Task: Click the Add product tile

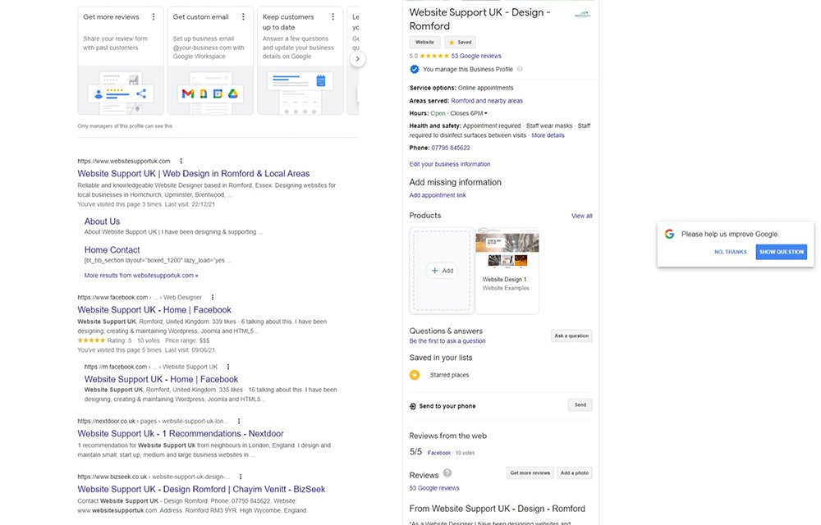Action: coord(442,271)
